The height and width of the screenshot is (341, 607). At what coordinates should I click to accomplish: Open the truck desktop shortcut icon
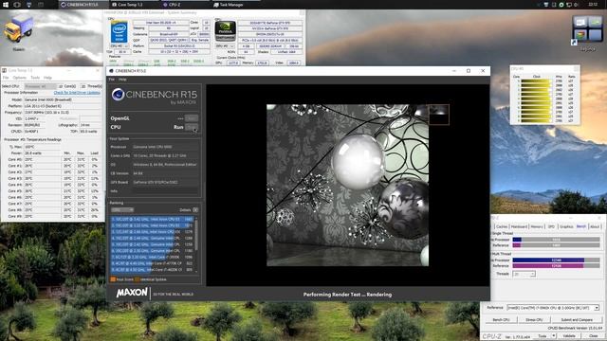(18, 29)
